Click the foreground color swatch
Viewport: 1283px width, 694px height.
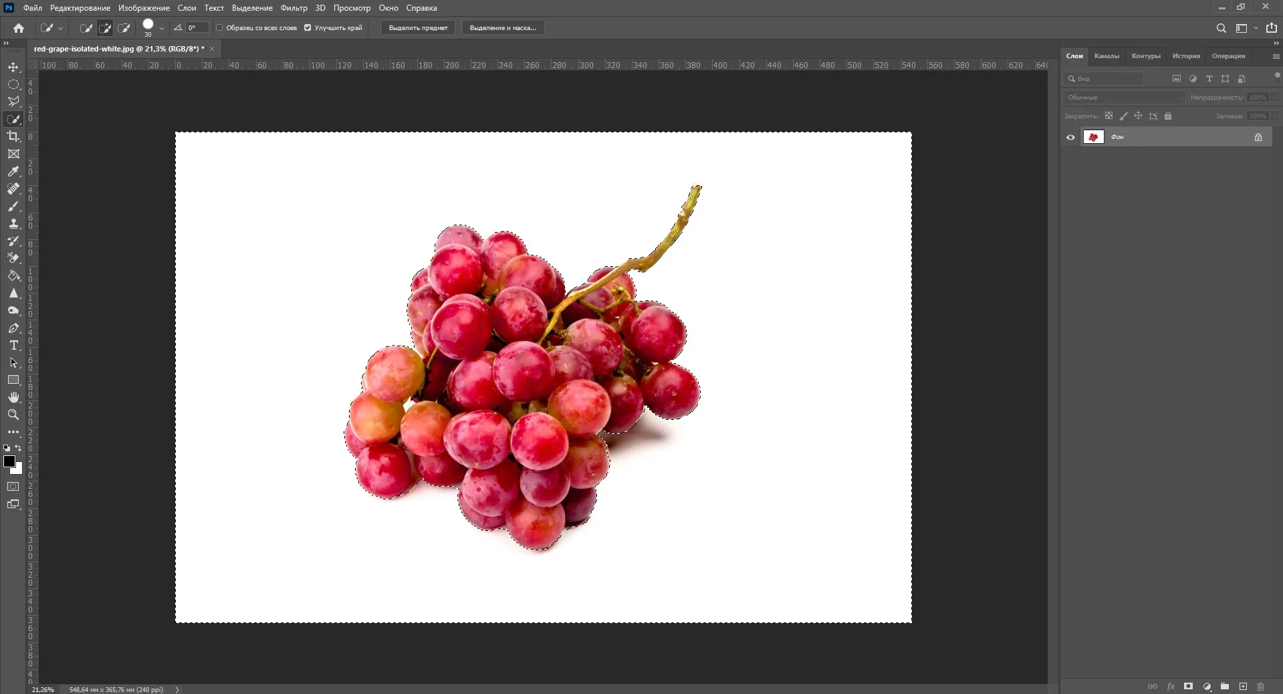9,461
